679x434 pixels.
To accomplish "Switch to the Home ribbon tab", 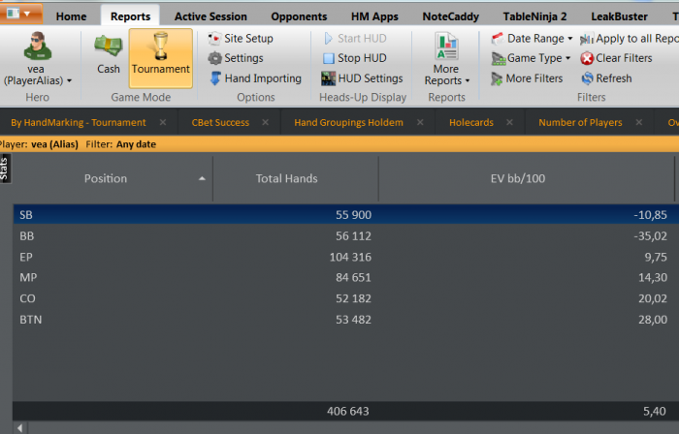I will 71,16.
